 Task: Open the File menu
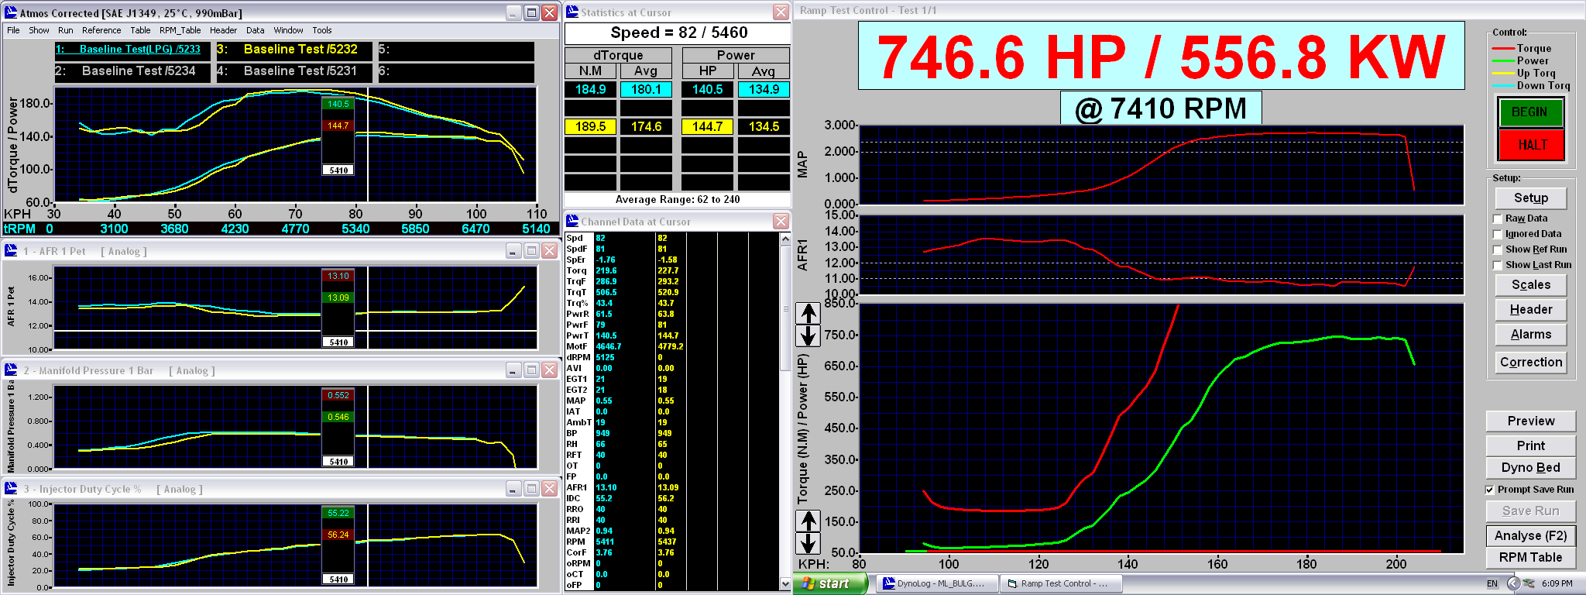click(13, 30)
